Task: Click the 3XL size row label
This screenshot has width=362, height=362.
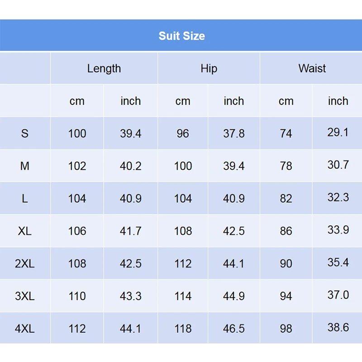Action: pyautogui.click(x=25, y=296)
